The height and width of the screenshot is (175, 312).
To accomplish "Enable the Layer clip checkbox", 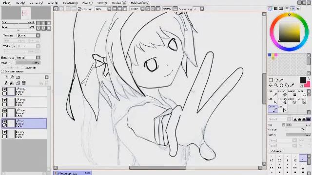I will 23,68.
